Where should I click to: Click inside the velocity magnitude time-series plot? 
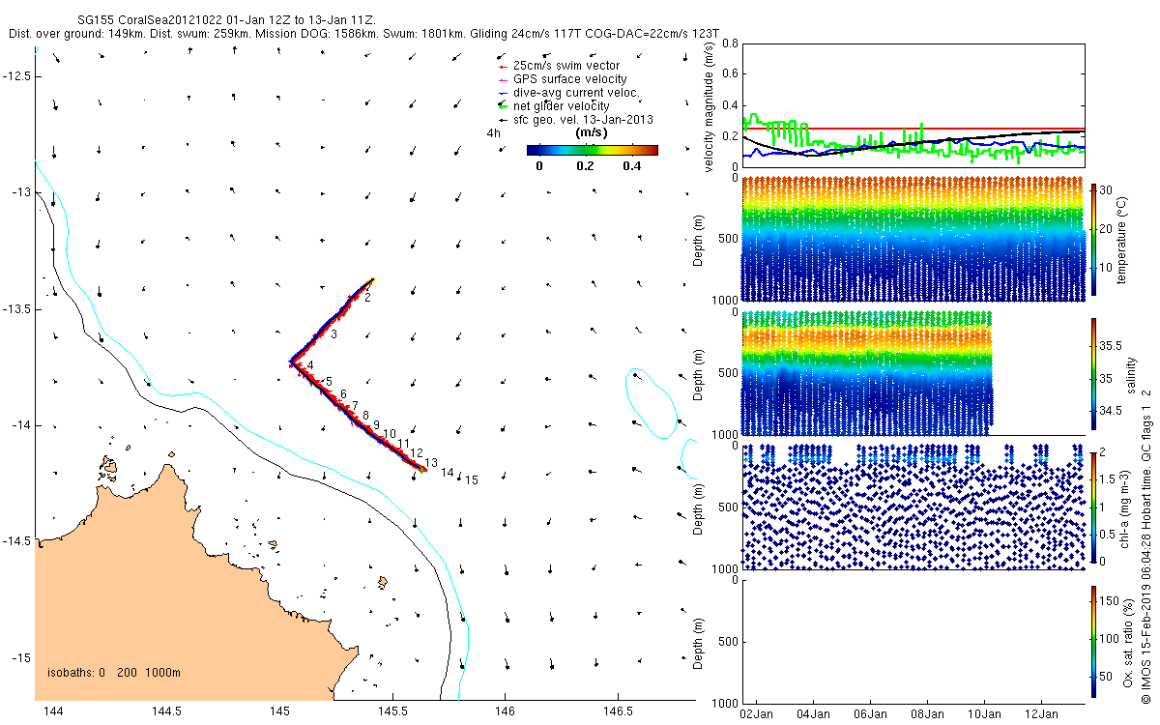913,105
